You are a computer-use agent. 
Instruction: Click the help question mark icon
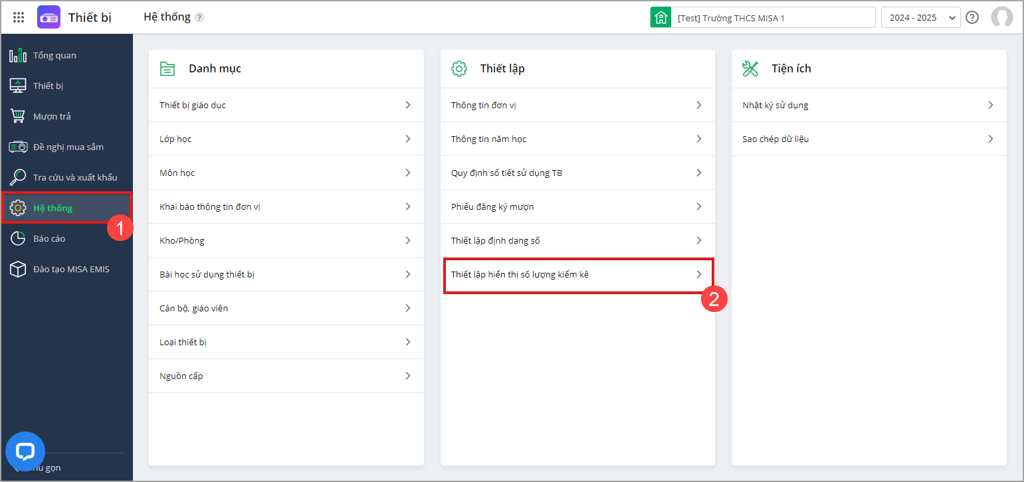(x=972, y=18)
